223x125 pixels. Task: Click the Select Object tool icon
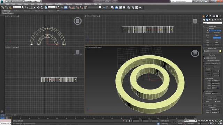[x=23, y=7]
